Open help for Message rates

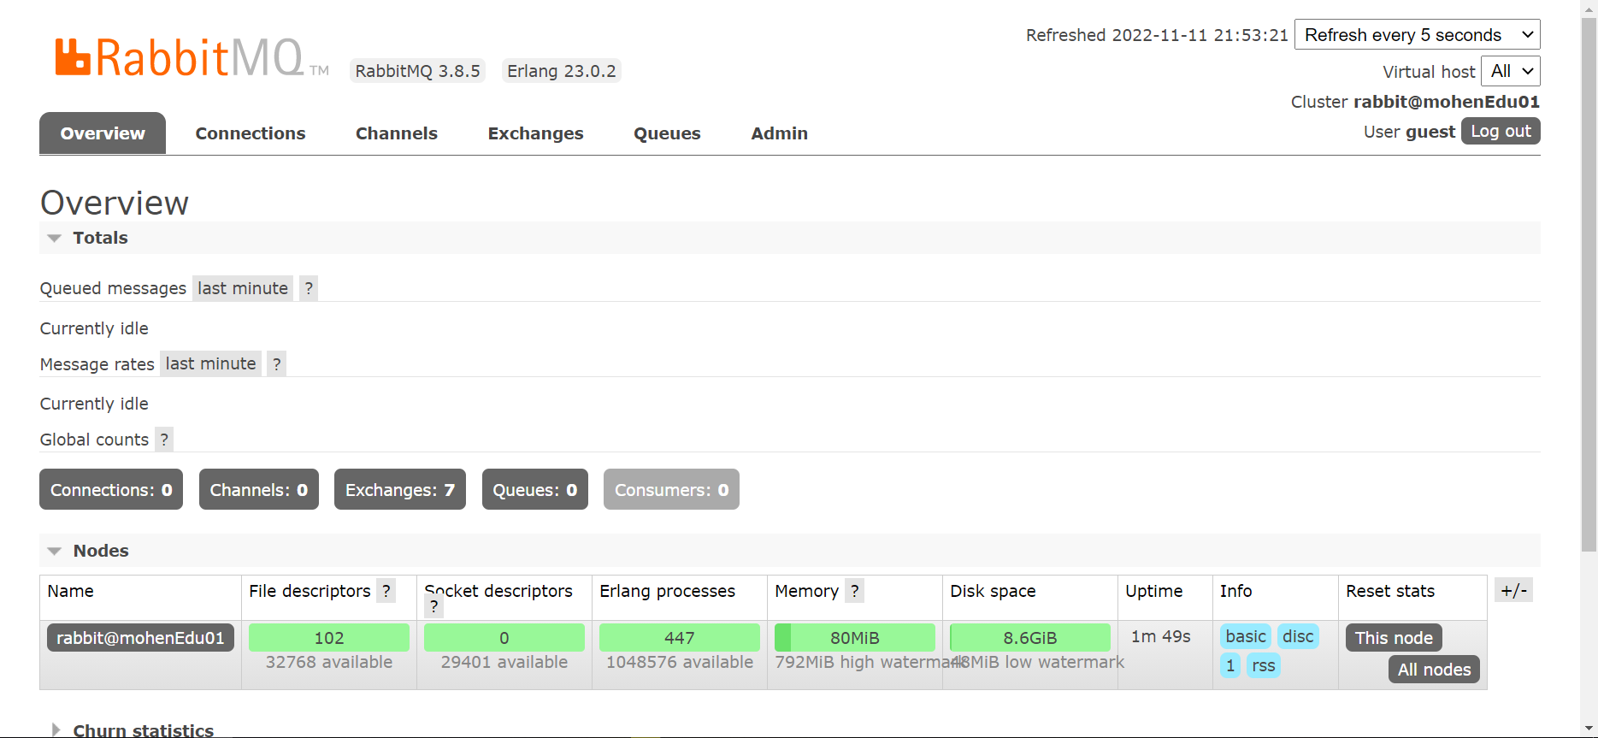pyautogui.click(x=276, y=363)
